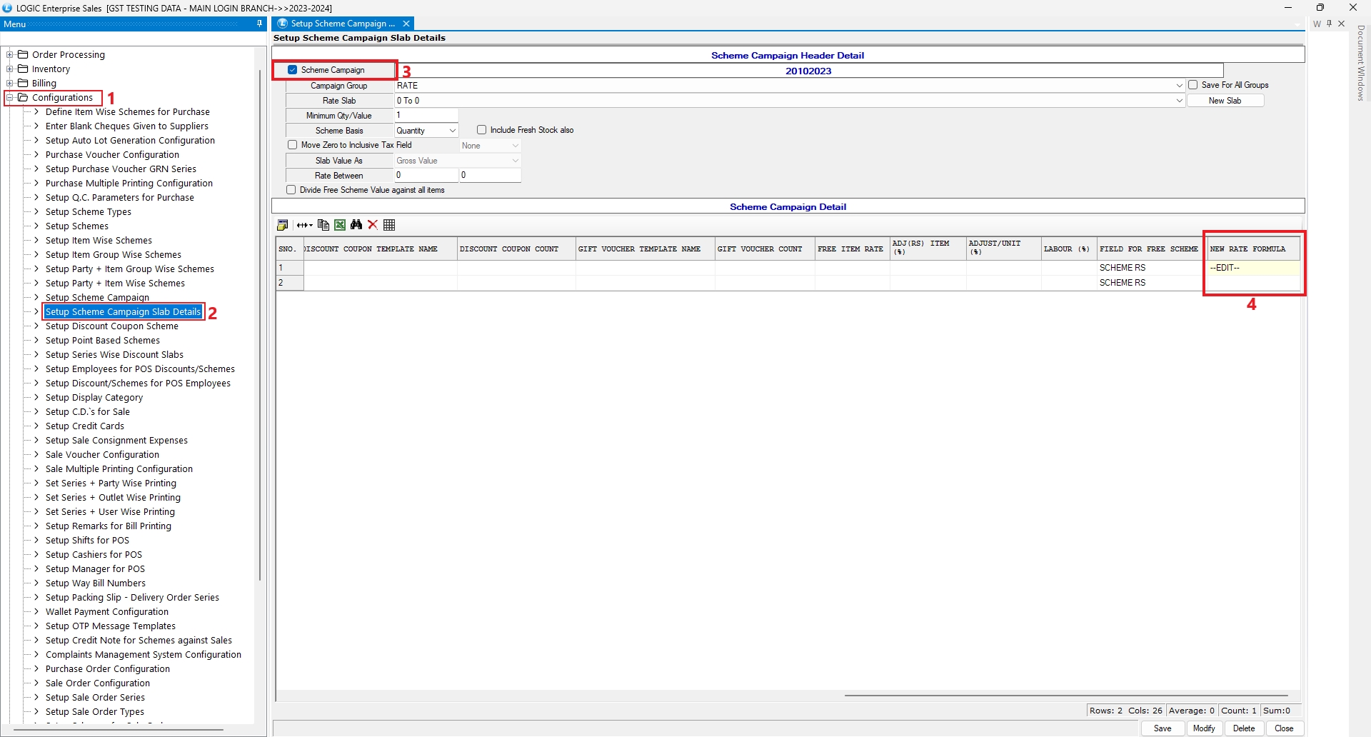Uncheck the Scheme Campaign checkbox
The image size is (1371, 737).
pyautogui.click(x=293, y=70)
